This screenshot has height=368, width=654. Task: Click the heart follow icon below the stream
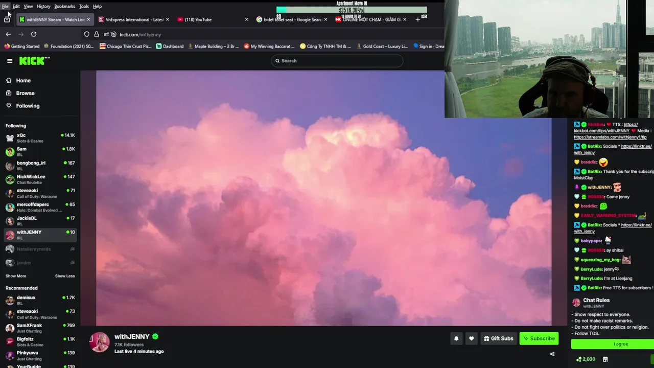pos(471,338)
